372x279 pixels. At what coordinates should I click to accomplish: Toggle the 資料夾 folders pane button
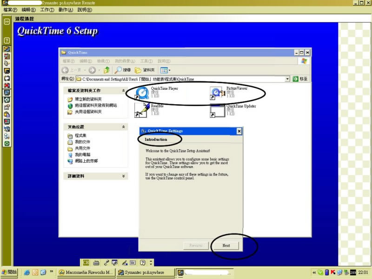tap(145, 70)
